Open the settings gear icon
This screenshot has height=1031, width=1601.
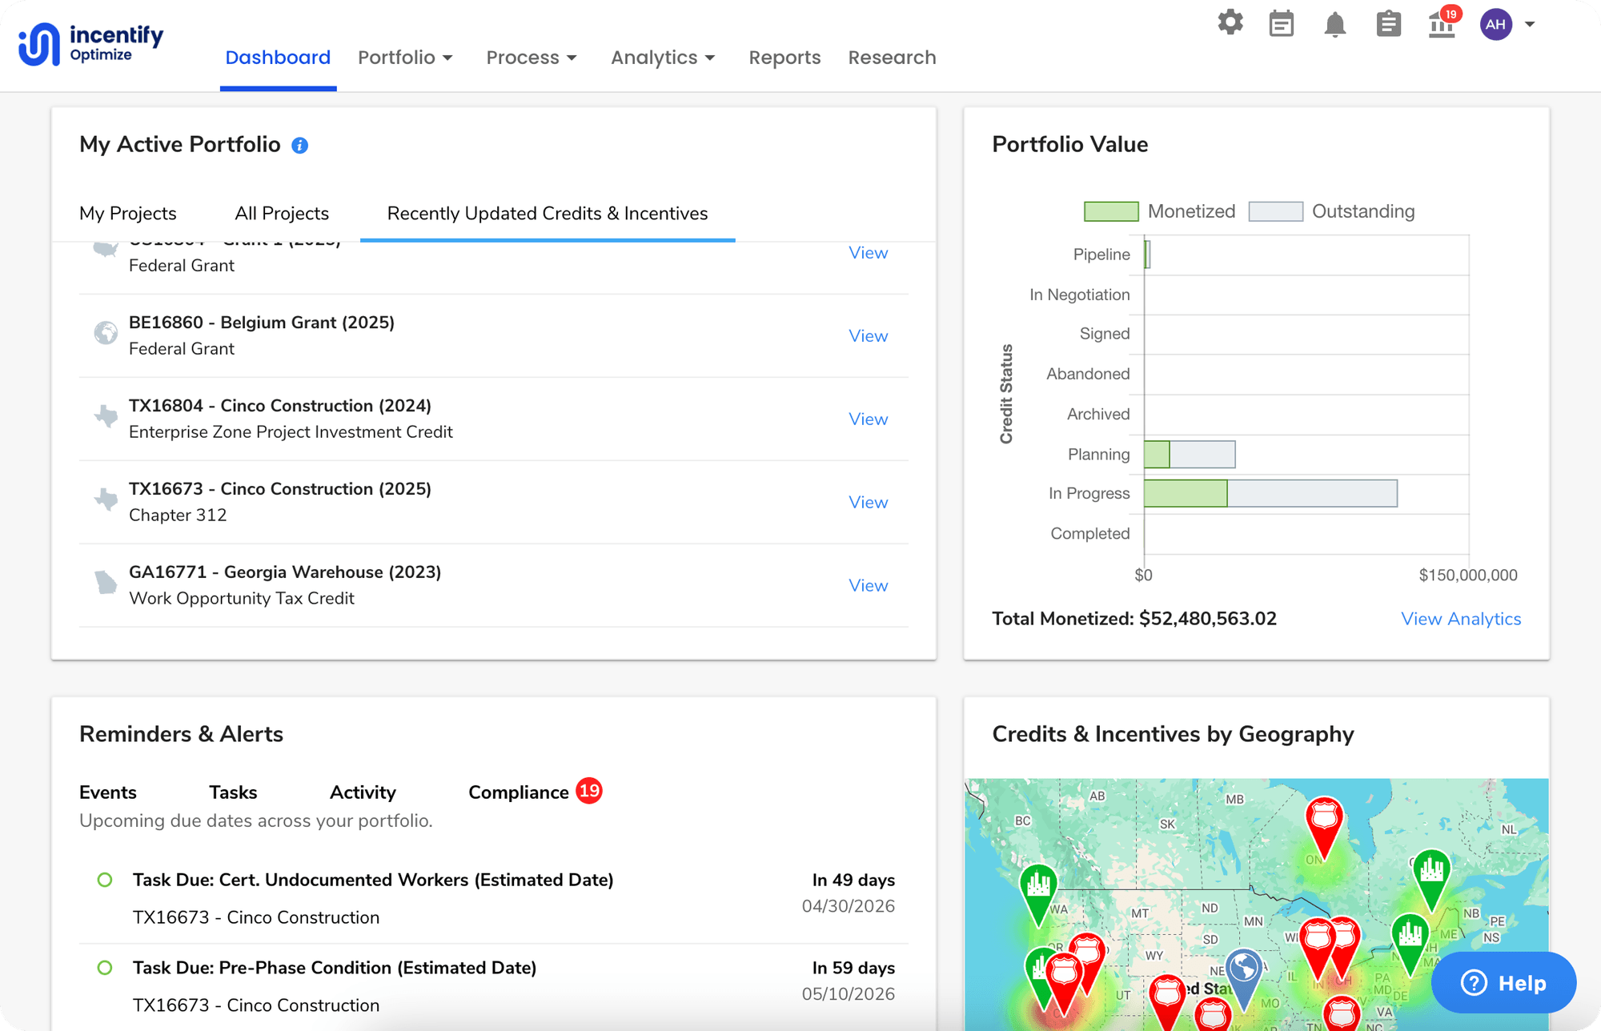point(1230,22)
